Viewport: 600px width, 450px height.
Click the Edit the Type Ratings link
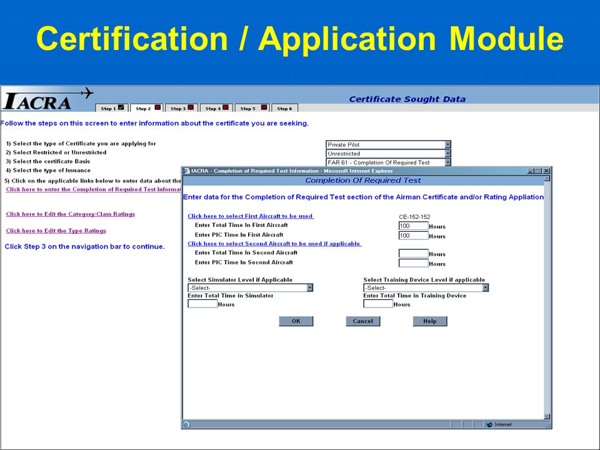pyautogui.click(x=56, y=231)
